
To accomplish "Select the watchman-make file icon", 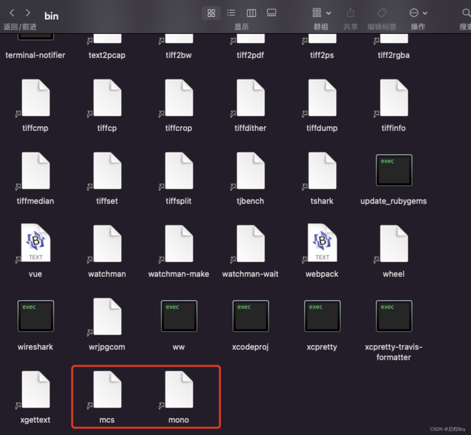I will pyautogui.click(x=179, y=244).
